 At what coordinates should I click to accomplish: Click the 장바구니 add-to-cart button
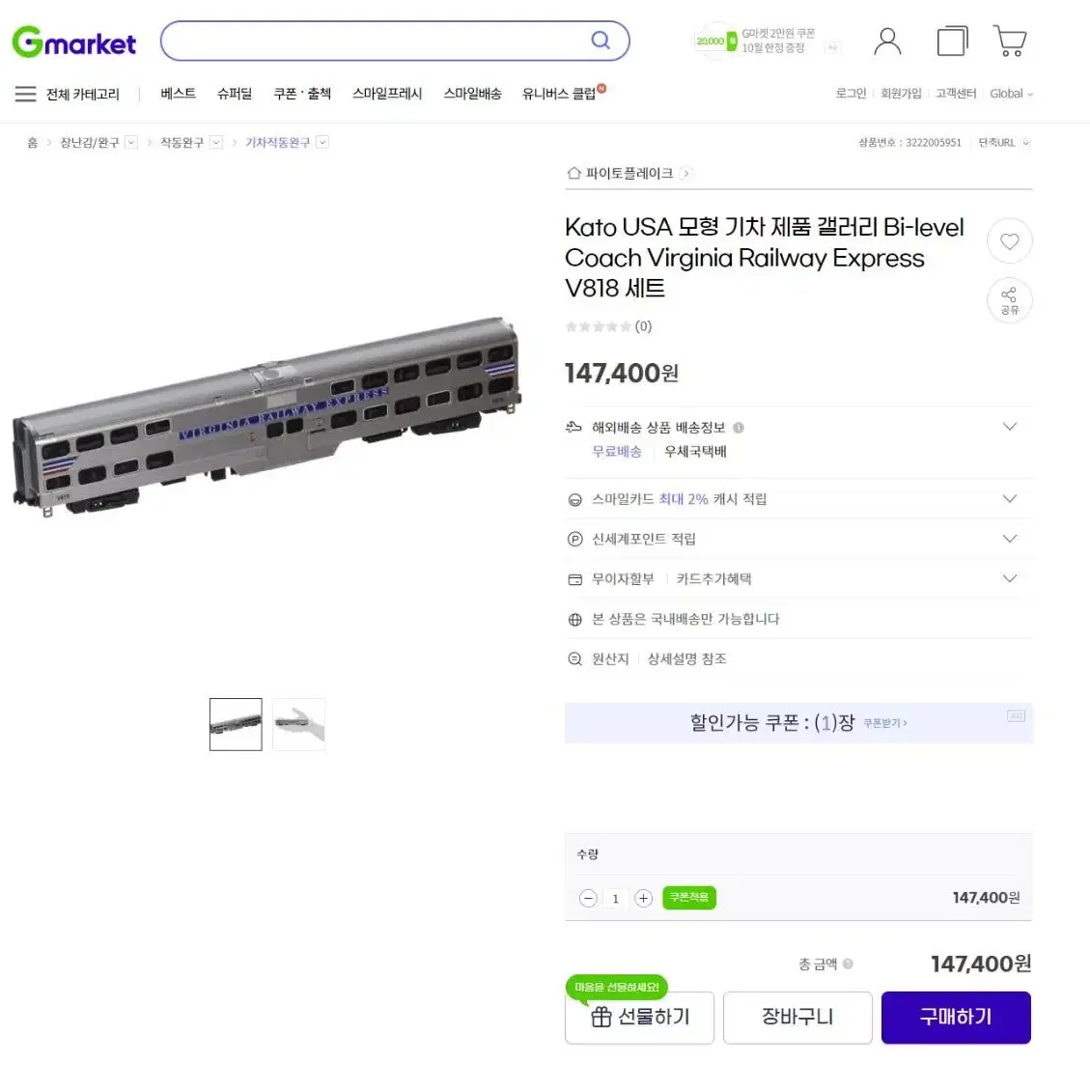797,1017
